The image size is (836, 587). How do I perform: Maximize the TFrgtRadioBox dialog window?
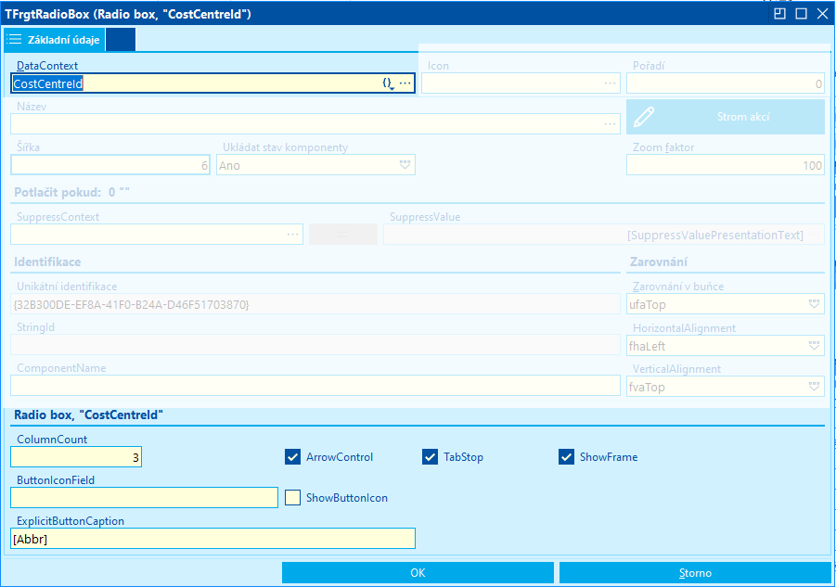point(801,14)
